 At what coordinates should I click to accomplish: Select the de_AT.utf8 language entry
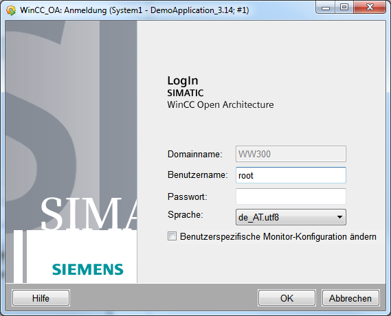(258, 217)
